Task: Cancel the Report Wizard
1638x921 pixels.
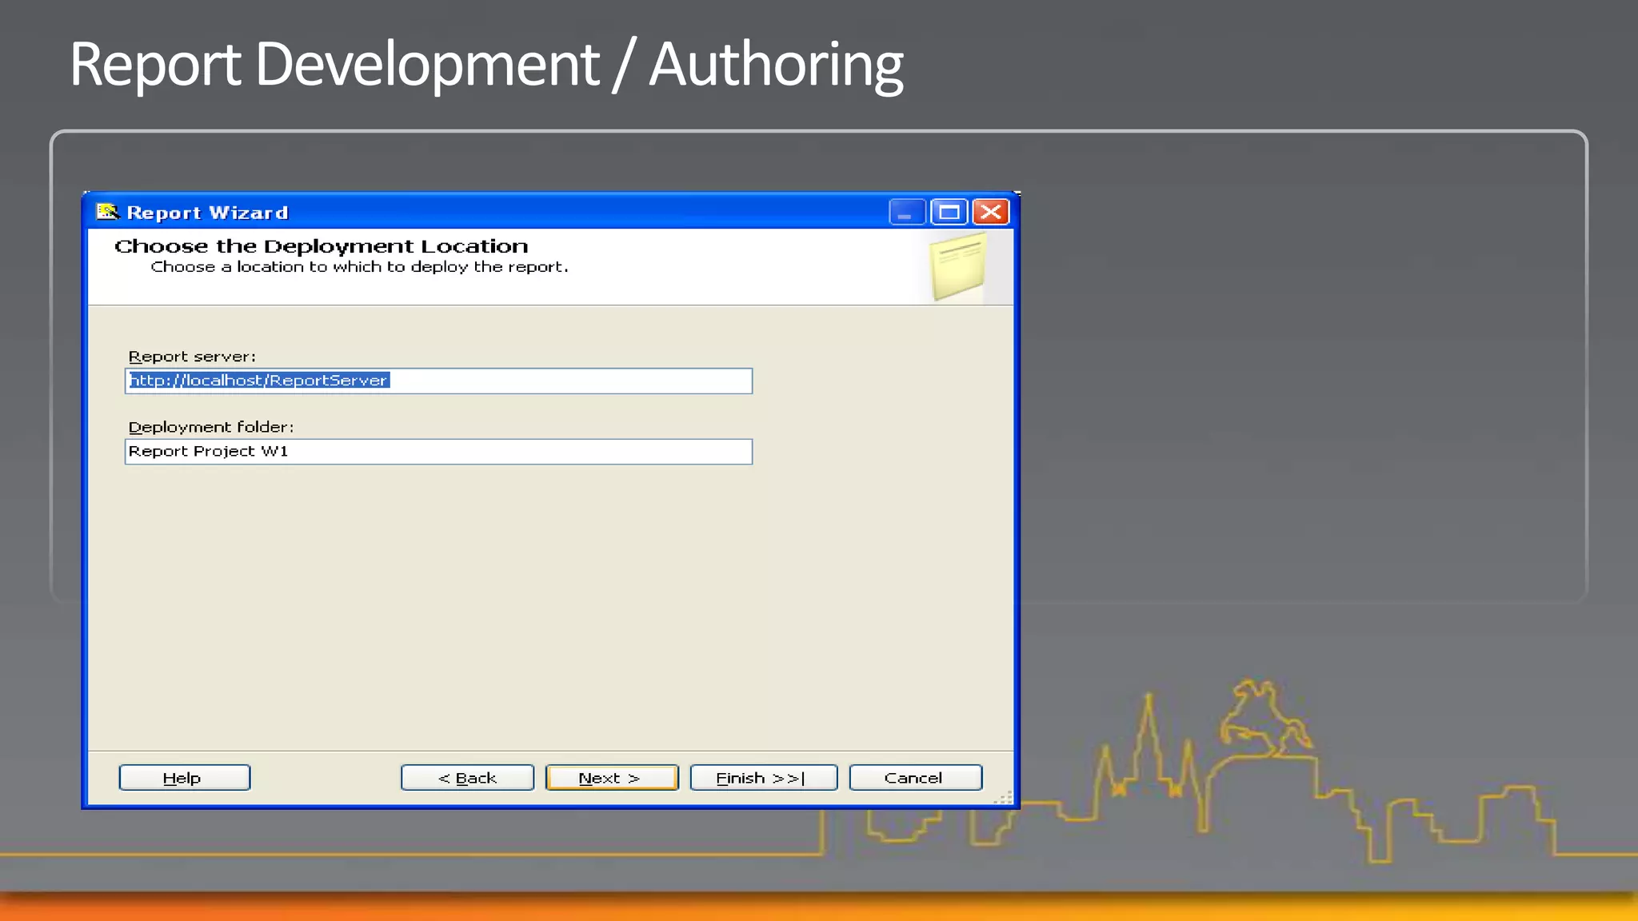Action: click(916, 778)
